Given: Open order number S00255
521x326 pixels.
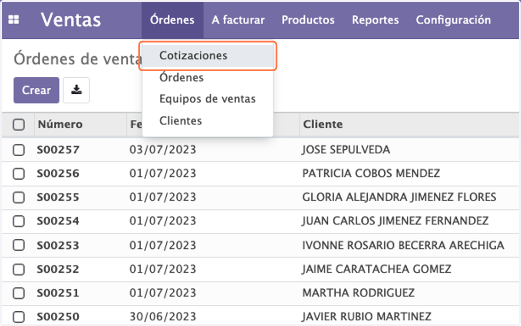Looking at the screenshot, I should coord(58,198).
